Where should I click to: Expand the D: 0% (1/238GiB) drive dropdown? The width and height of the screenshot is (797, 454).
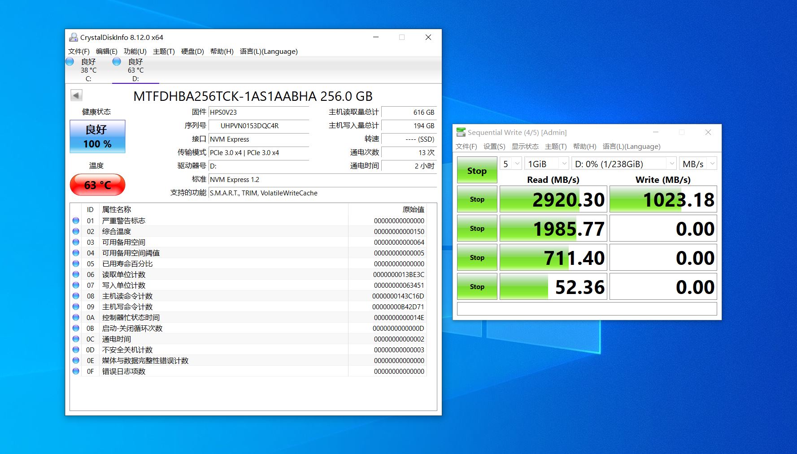point(624,164)
